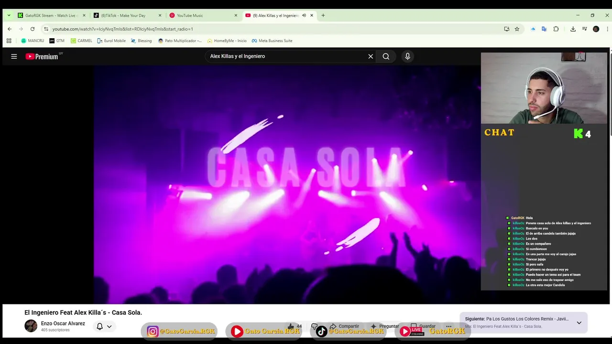Screen dimensions: 612x344
Task: View site information beside the URL
Action: (x=46, y=29)
